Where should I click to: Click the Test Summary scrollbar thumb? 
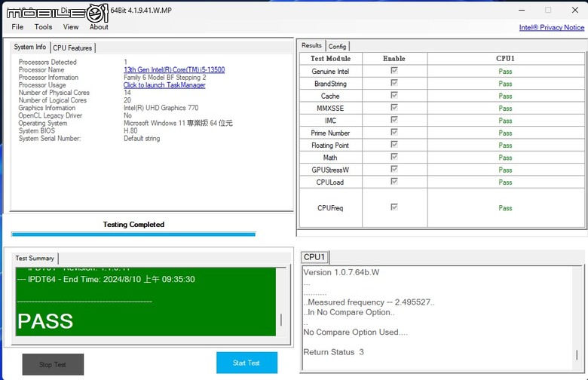281,320
